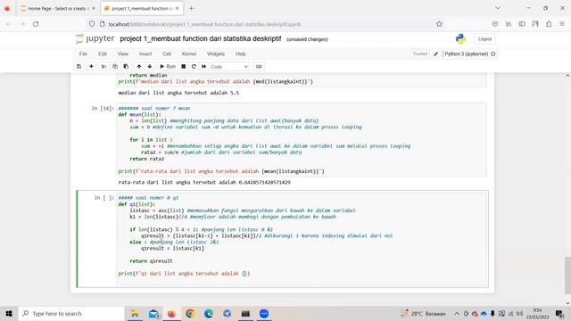Go forward in browser history
The width and height of the screenshot is (571, 321).
pos(22,24)
